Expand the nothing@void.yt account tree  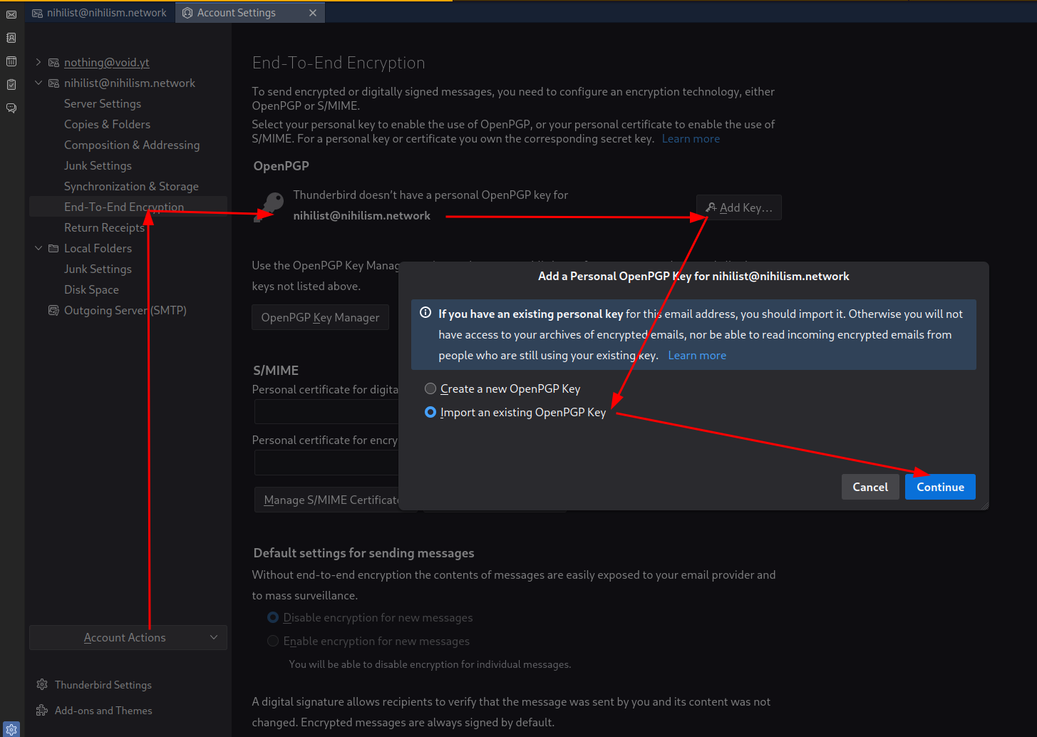[x=38, y=63]
